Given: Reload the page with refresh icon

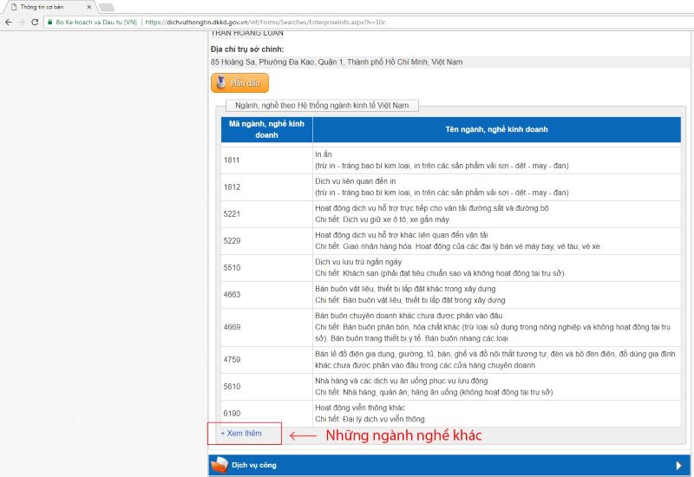Looking at the screenshot, I should point(35,23).
